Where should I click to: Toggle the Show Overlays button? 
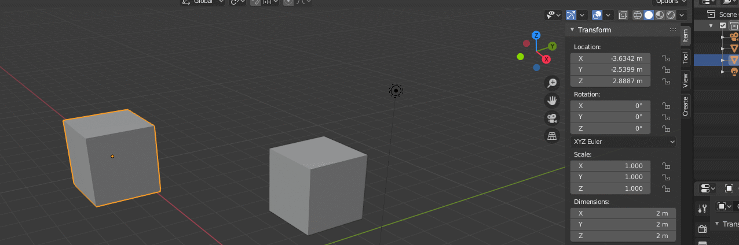[x=598, y=15]
